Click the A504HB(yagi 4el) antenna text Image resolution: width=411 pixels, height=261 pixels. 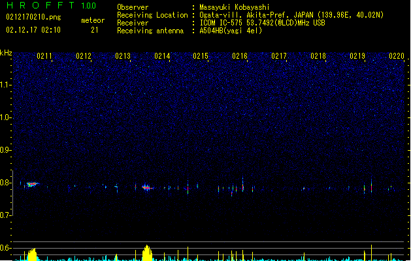(x=231, y=31)
